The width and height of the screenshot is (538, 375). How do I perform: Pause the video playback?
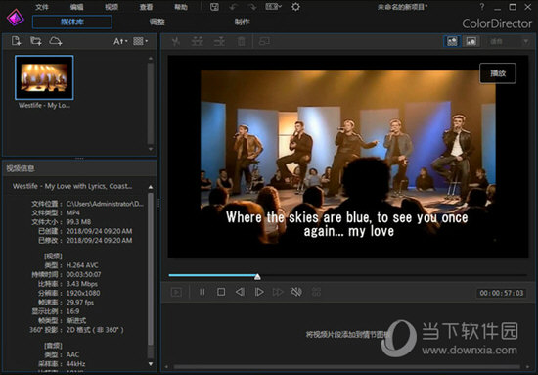(x=202, y=292)
